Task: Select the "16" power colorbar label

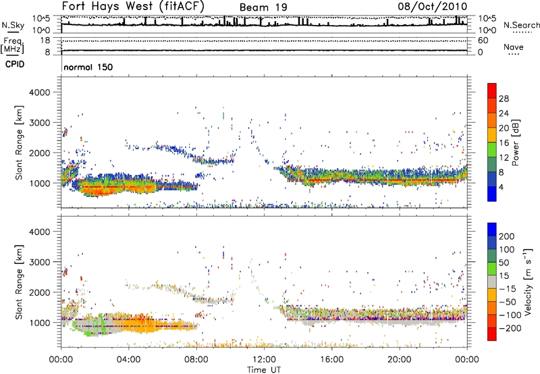Action: (x=504, y=143)
